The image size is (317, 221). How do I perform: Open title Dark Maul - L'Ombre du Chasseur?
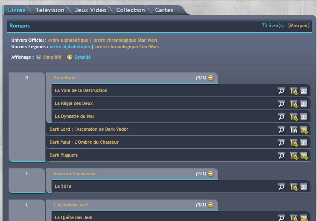[84, 142]
